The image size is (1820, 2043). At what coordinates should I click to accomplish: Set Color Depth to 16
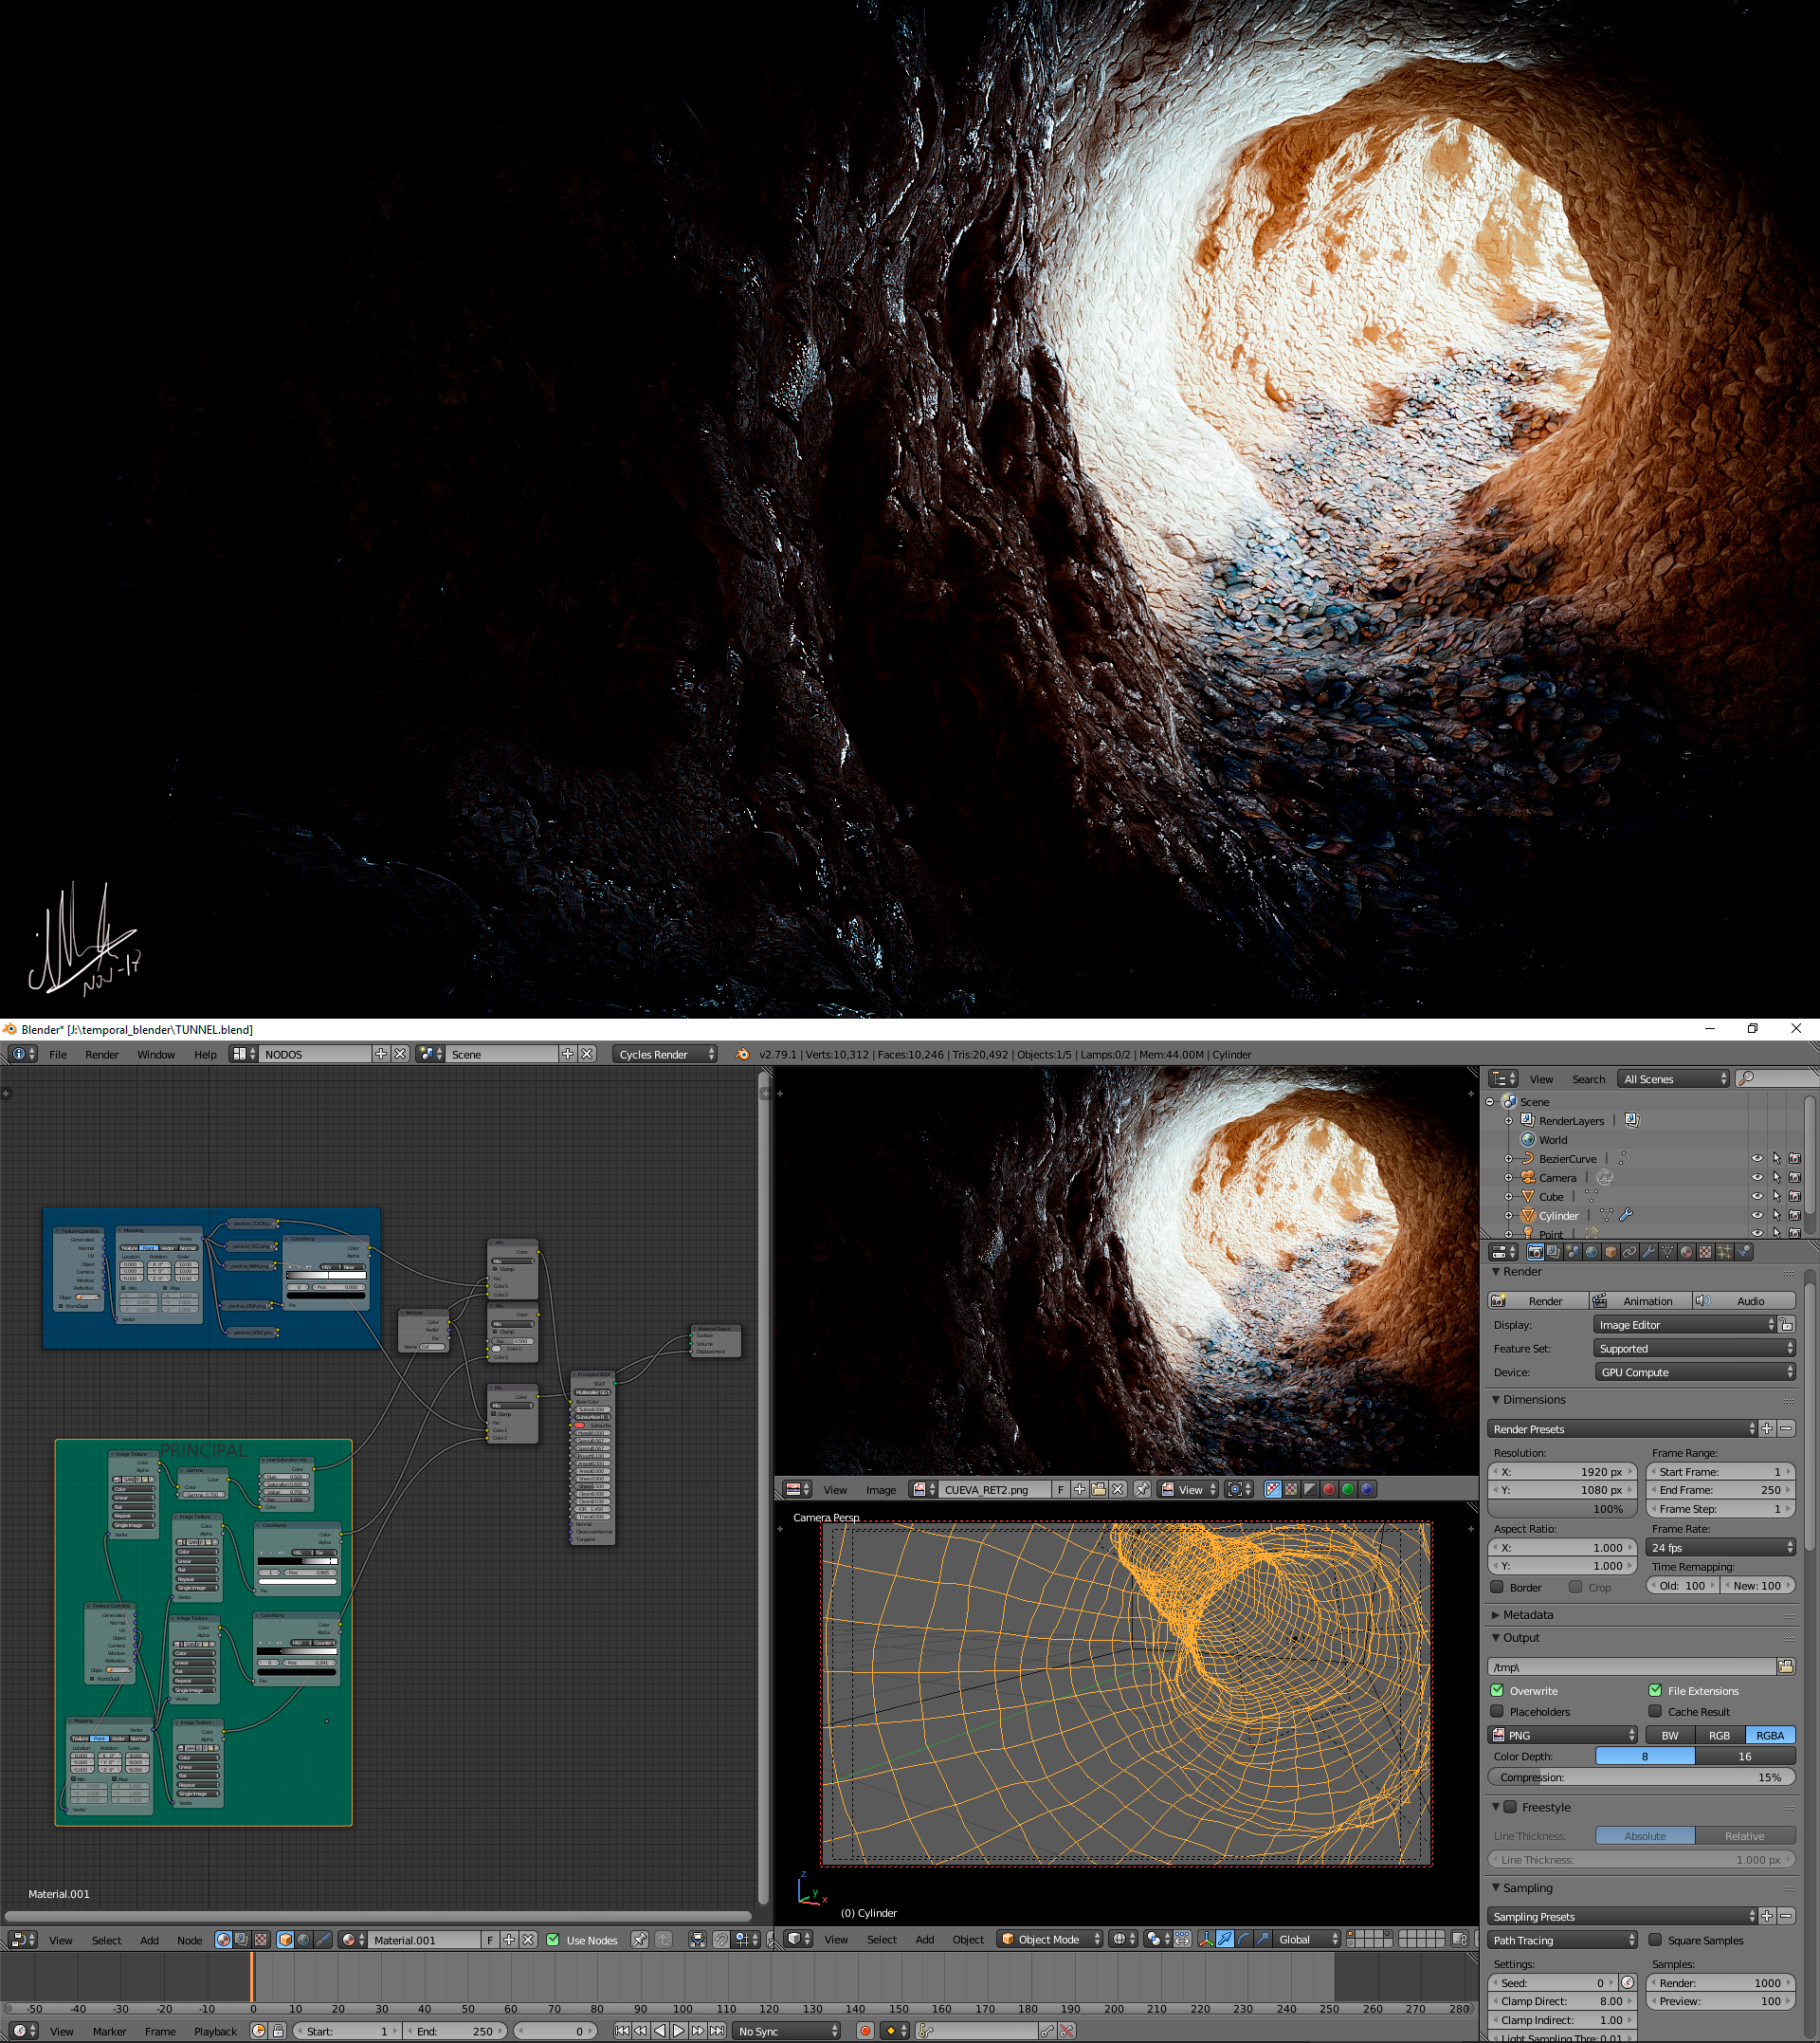[x=1745, y=1756]
